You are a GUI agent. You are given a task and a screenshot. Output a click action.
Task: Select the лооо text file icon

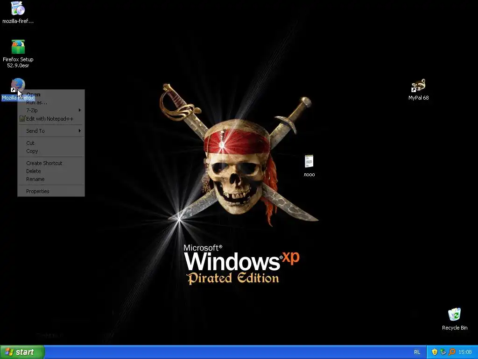click(309, 161)
